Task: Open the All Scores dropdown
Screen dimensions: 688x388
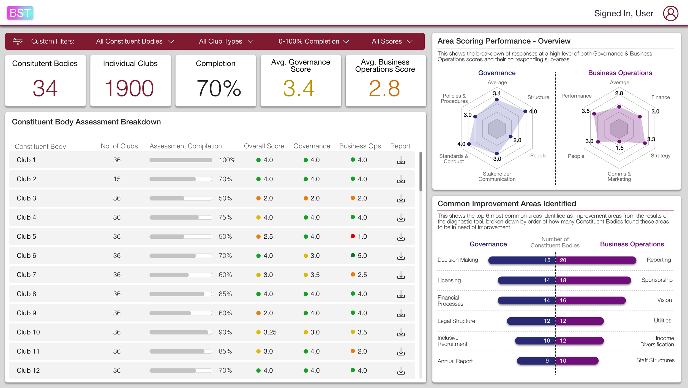Action: coord(392,41)
